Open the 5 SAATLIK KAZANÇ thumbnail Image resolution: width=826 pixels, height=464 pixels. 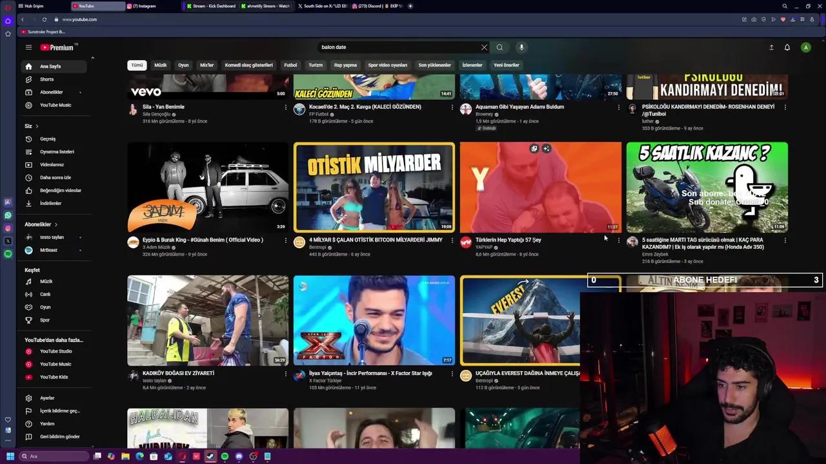pyautogui.click(x=707, y=187)
